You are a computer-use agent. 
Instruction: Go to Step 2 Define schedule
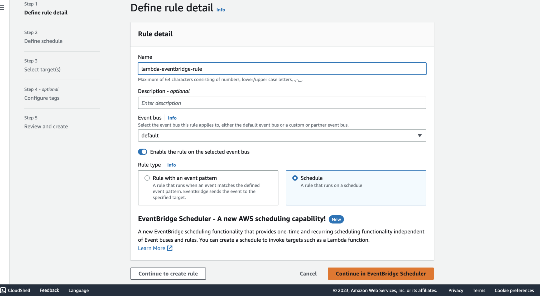pos(43,41)
